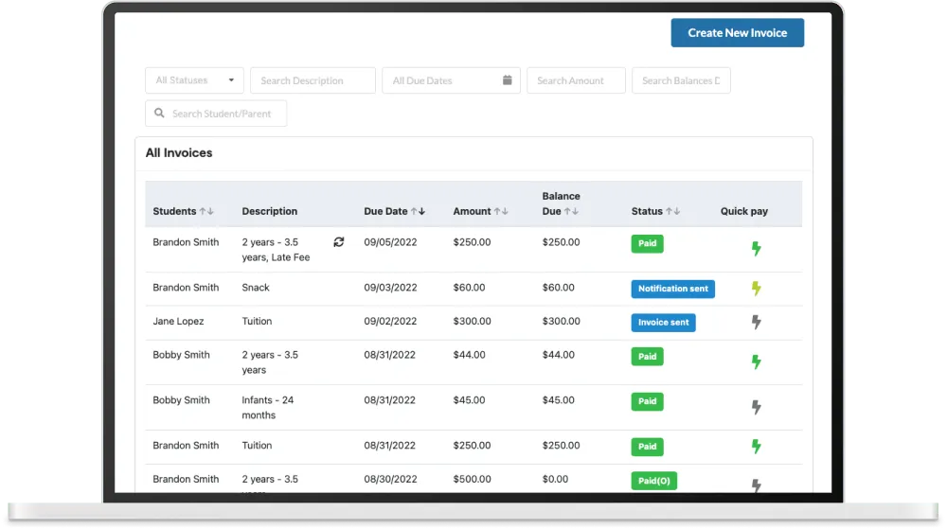This screenshot has width=947, height=529.
Task: Click the Paid badge on the $45.00 row
Action: [647, 401]
